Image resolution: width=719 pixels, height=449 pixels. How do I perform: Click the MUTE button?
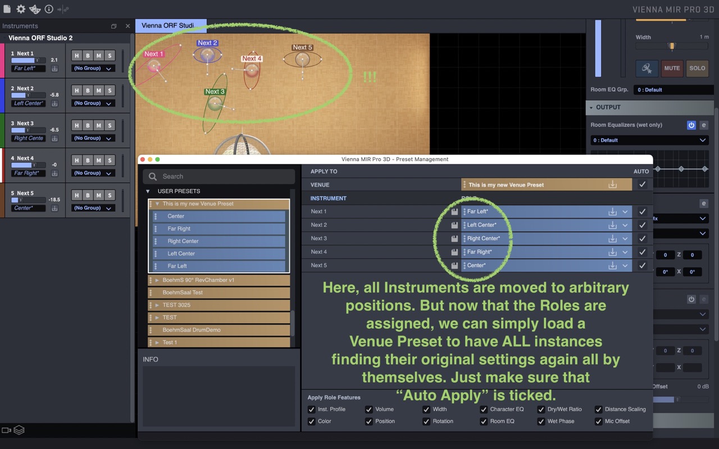(672, 68)
